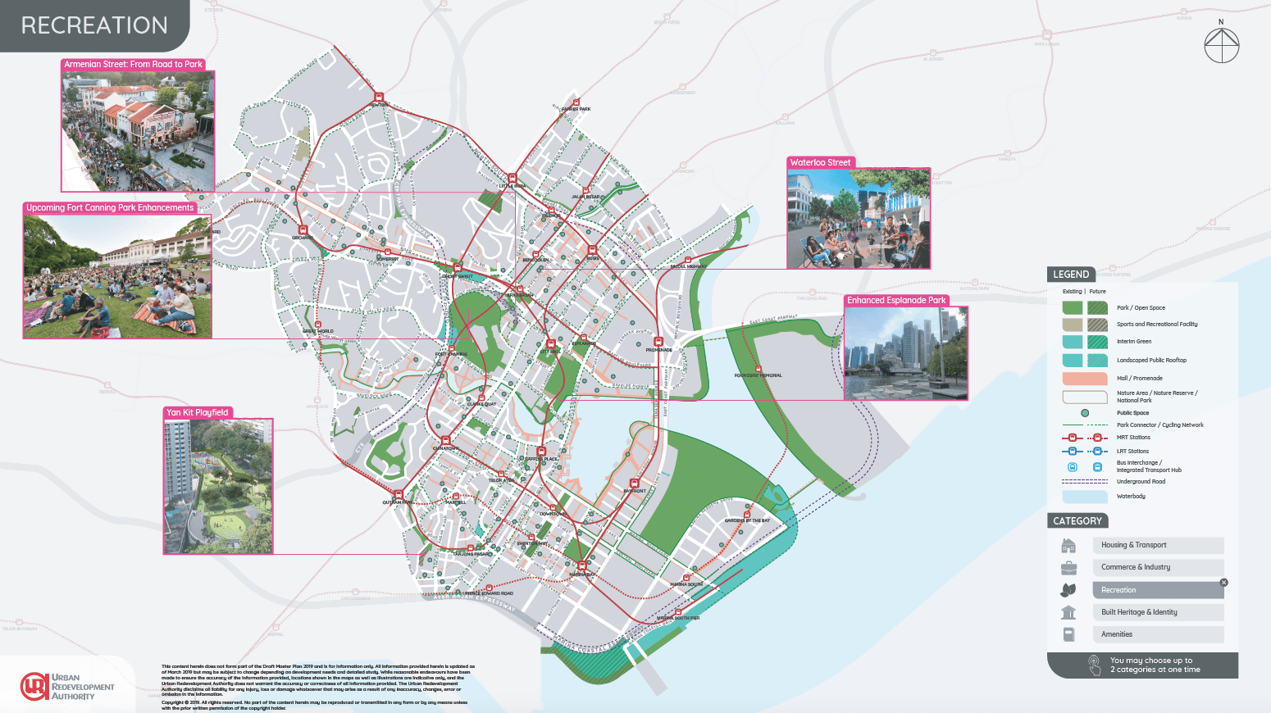This screenshot has height=713, width=1271.
Task: Click the Nicoll Highway MRT station icon
Action: coord(688,260)
